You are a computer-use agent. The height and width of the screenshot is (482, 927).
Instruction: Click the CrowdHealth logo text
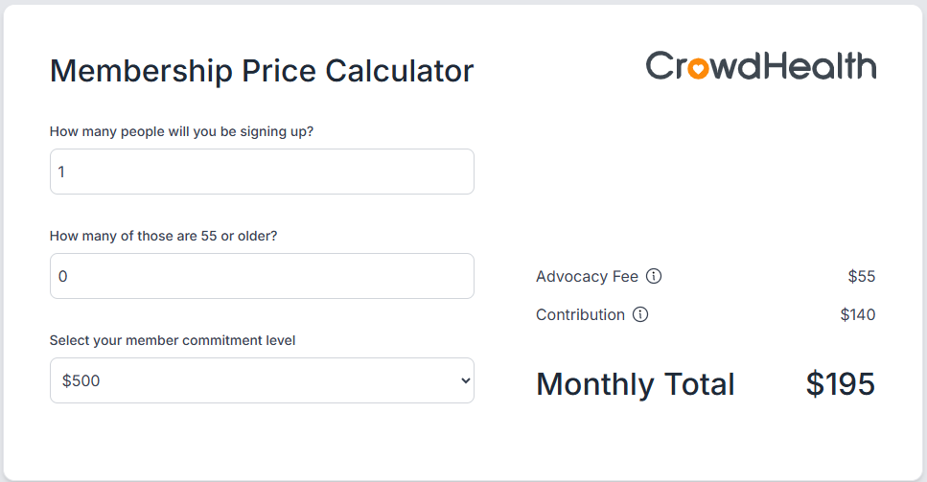tap(760, 66)
